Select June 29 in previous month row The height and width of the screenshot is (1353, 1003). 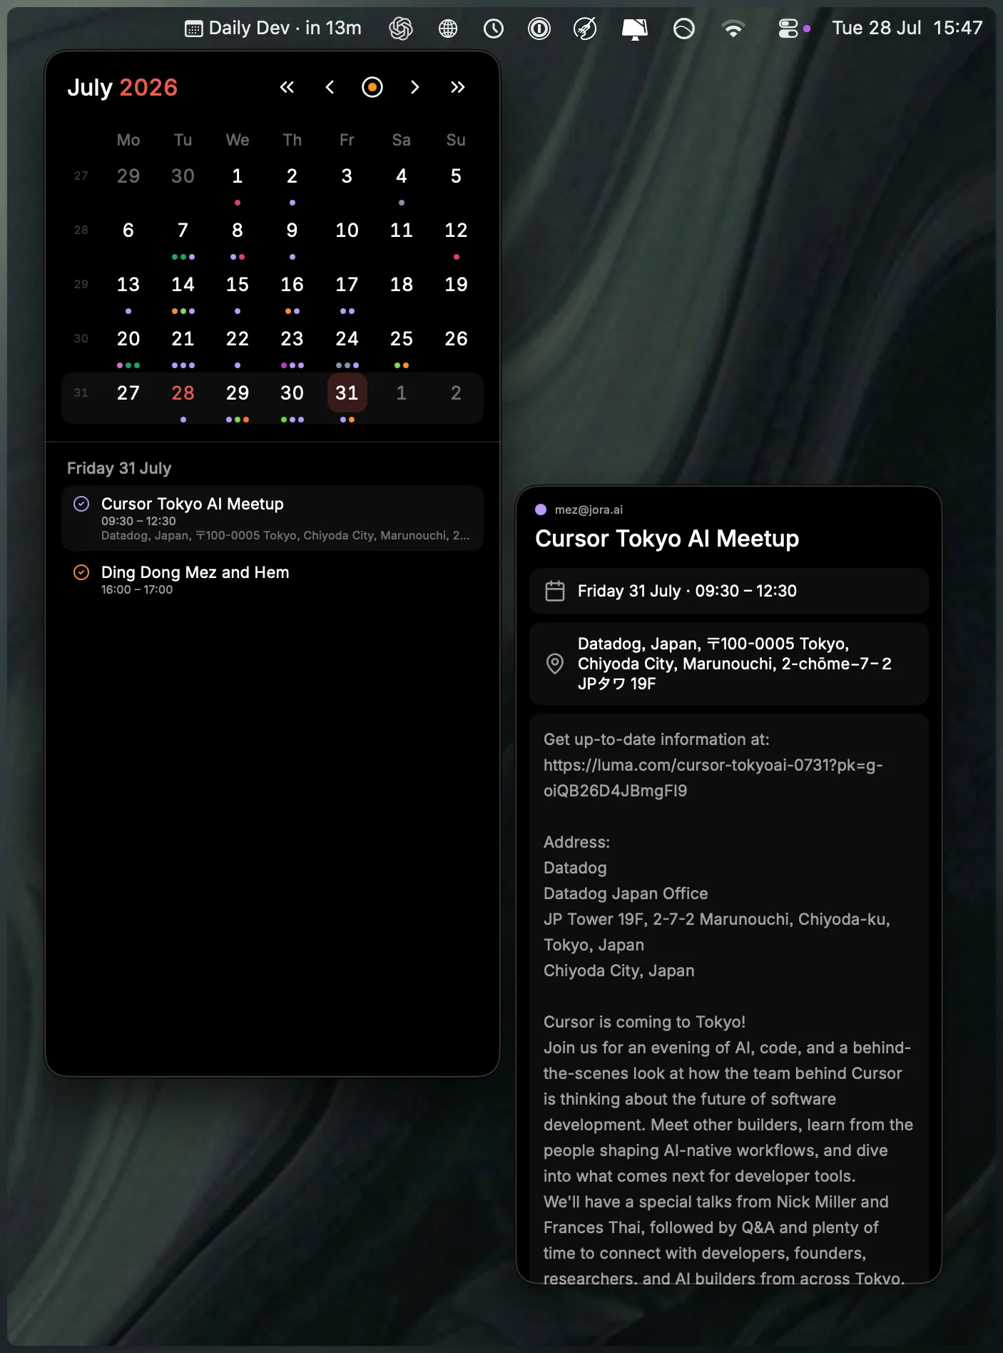pyautogui.click(x=128, y=176)
